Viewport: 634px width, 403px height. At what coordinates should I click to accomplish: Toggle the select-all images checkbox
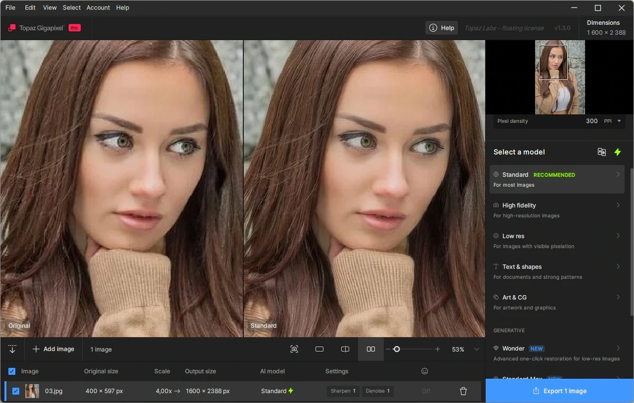coord(12,371)
